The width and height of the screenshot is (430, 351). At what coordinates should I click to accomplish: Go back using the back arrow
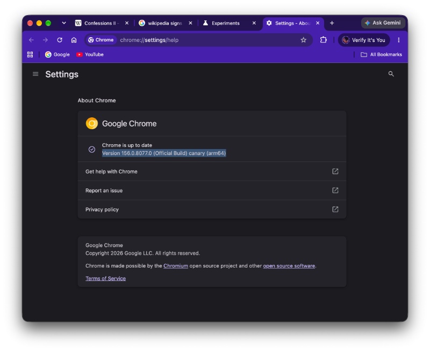pyautogui.click(x=31, y=40)
